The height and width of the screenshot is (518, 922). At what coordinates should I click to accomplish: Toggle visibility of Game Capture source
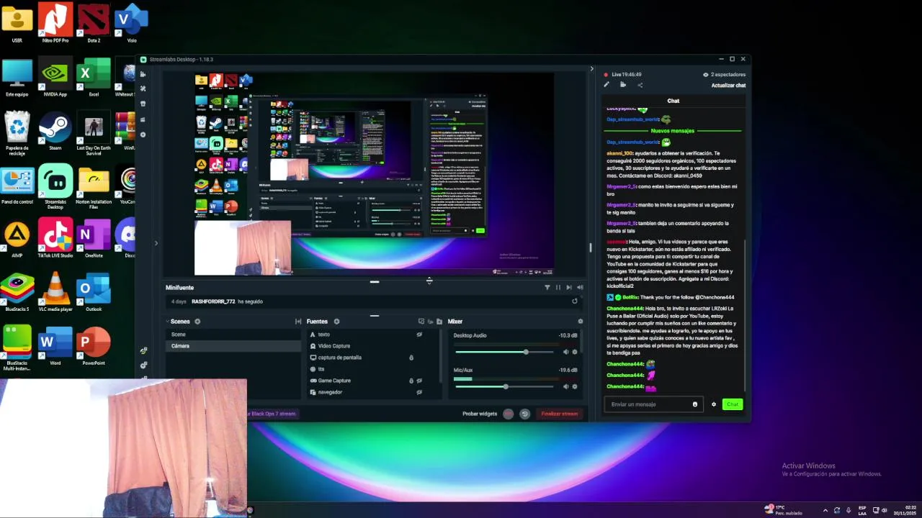coord(419,381)
